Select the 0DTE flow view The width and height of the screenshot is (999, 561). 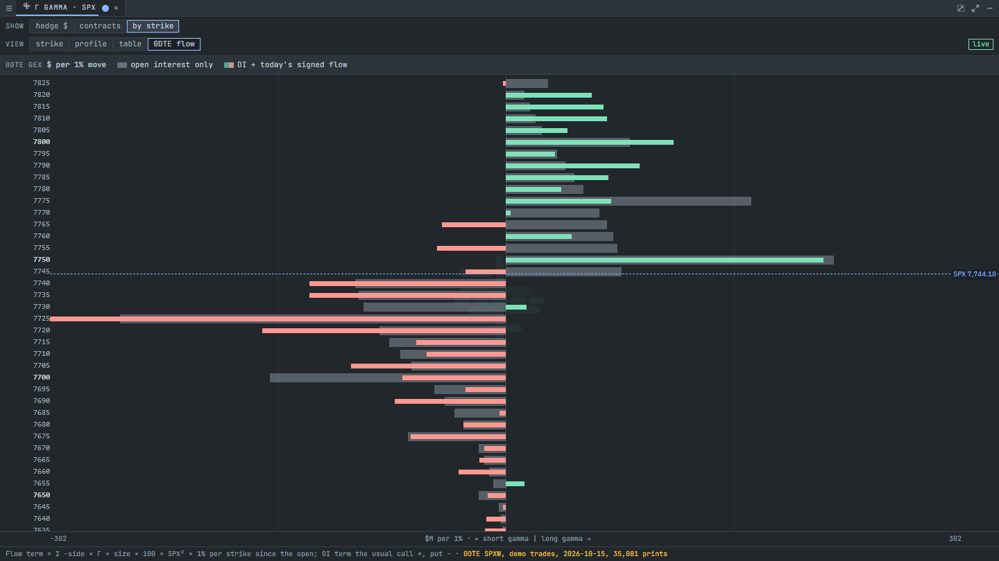174,44
